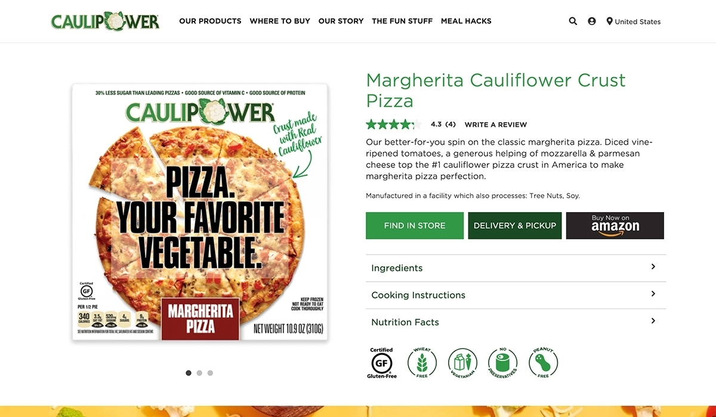Viewport: 716px width, 417px height.
Task: Click the Wheat Free badge icon
Action: [x=422, y=363]
